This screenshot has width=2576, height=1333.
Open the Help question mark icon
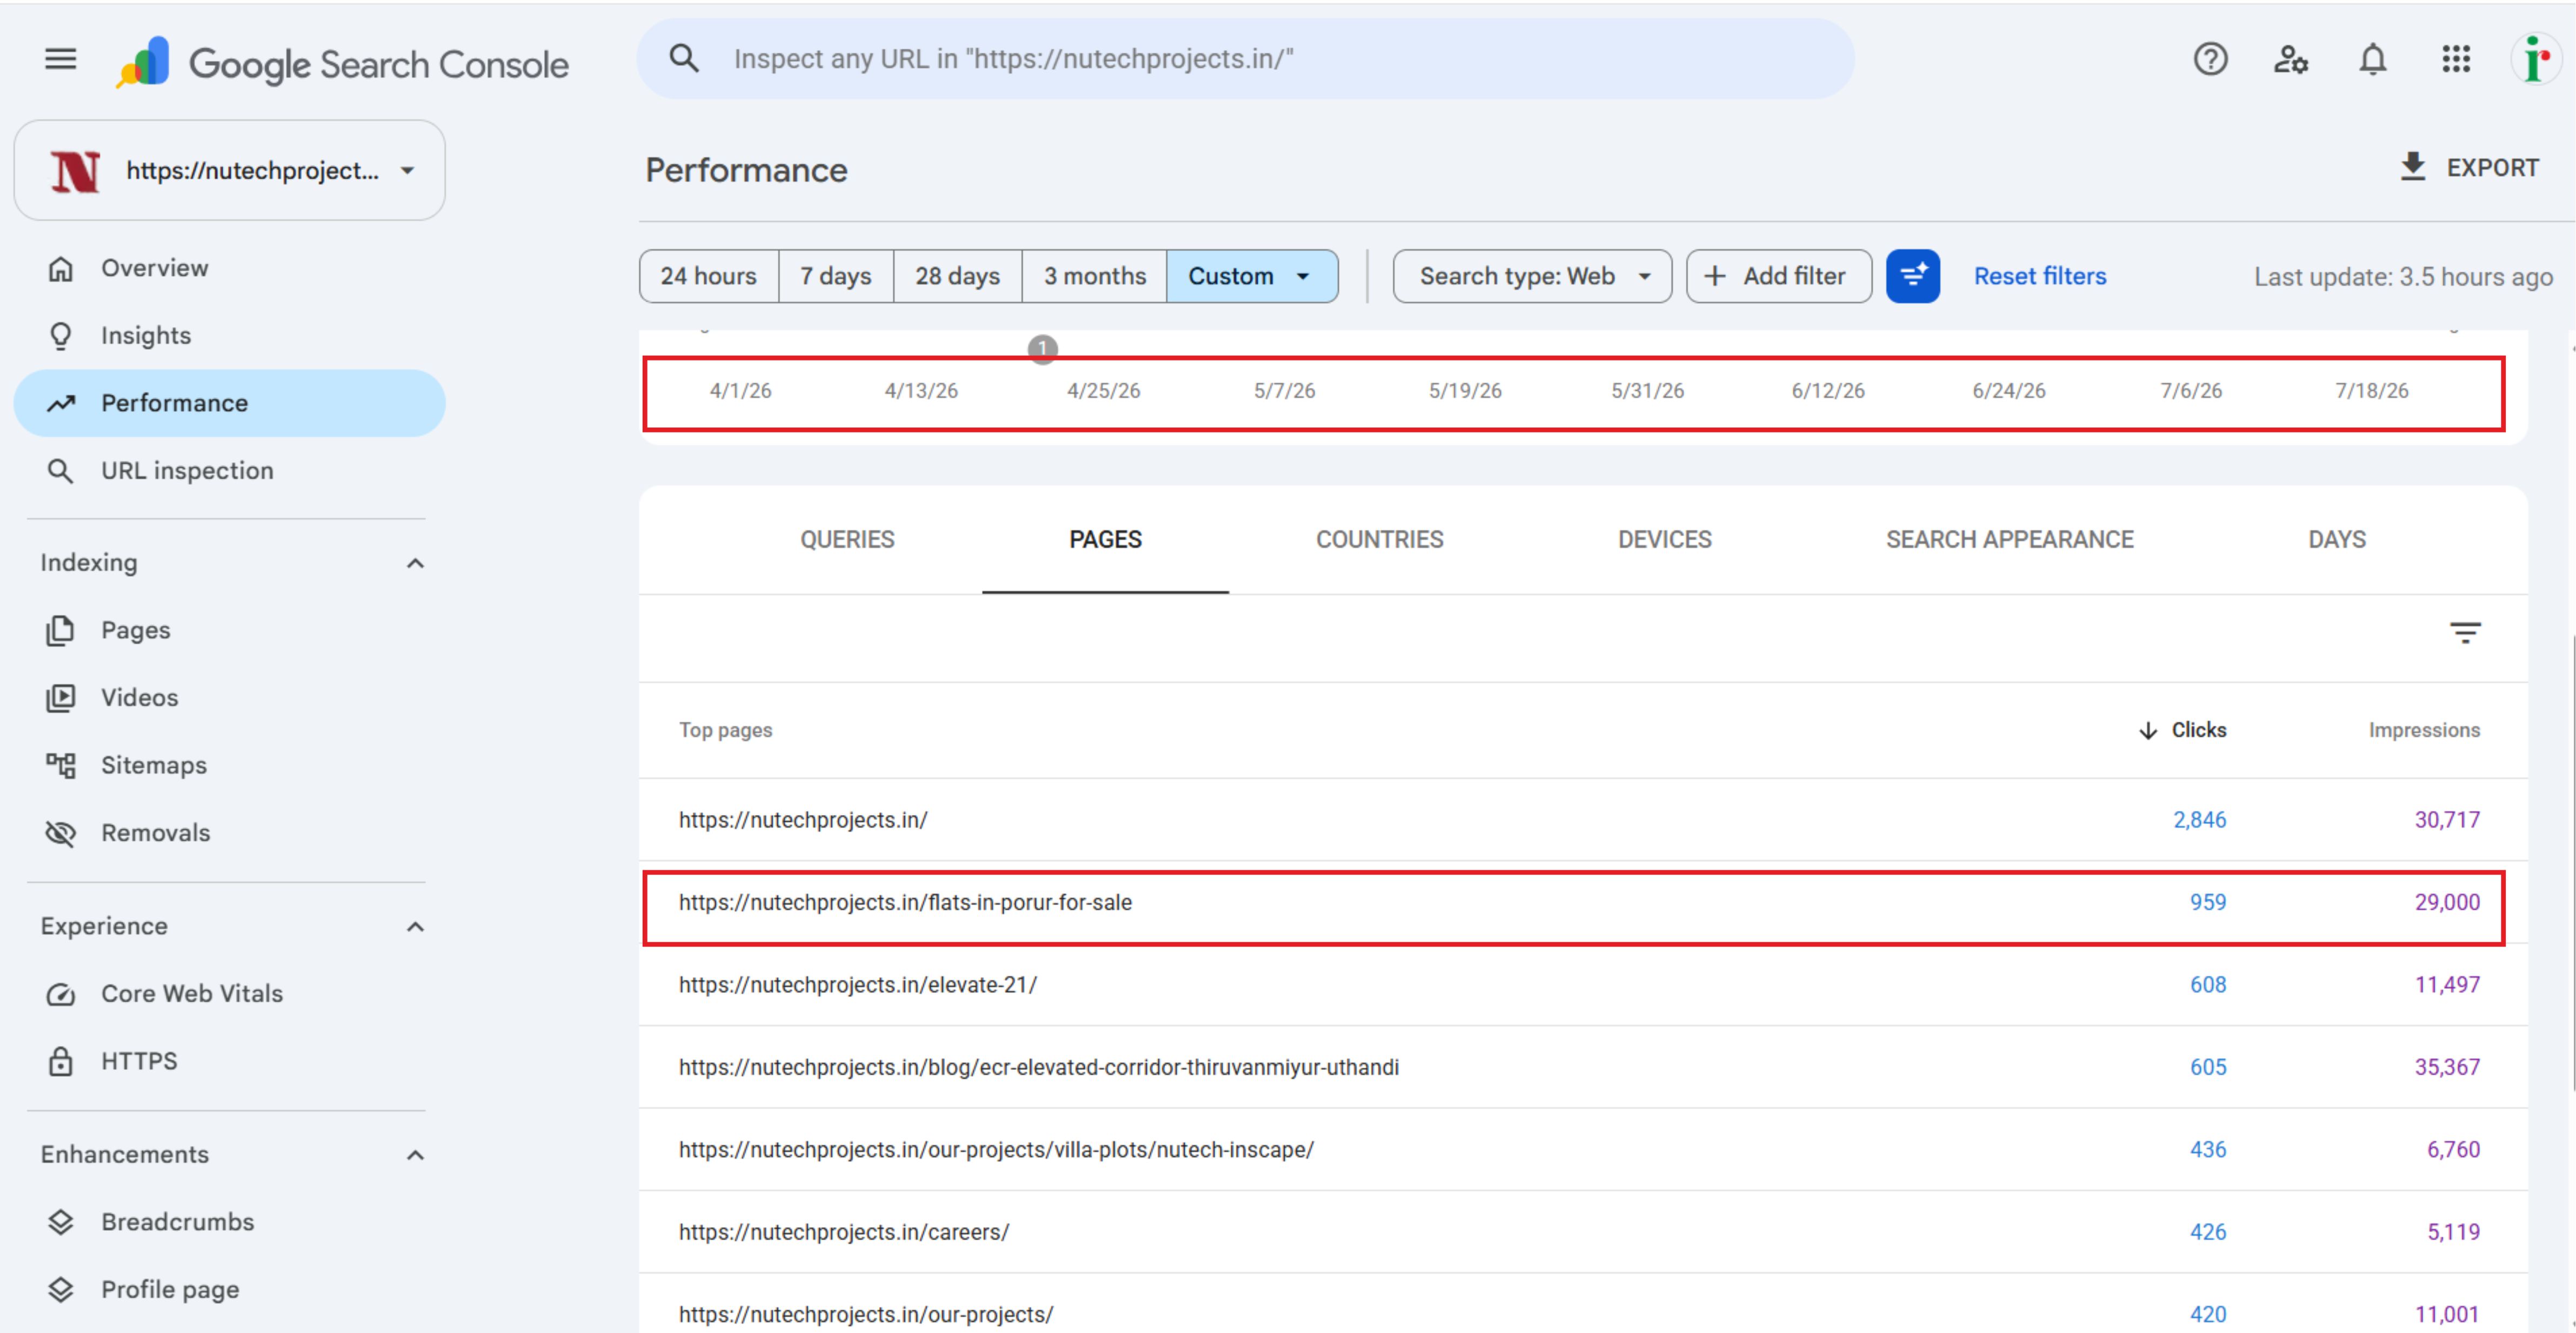2210,60
